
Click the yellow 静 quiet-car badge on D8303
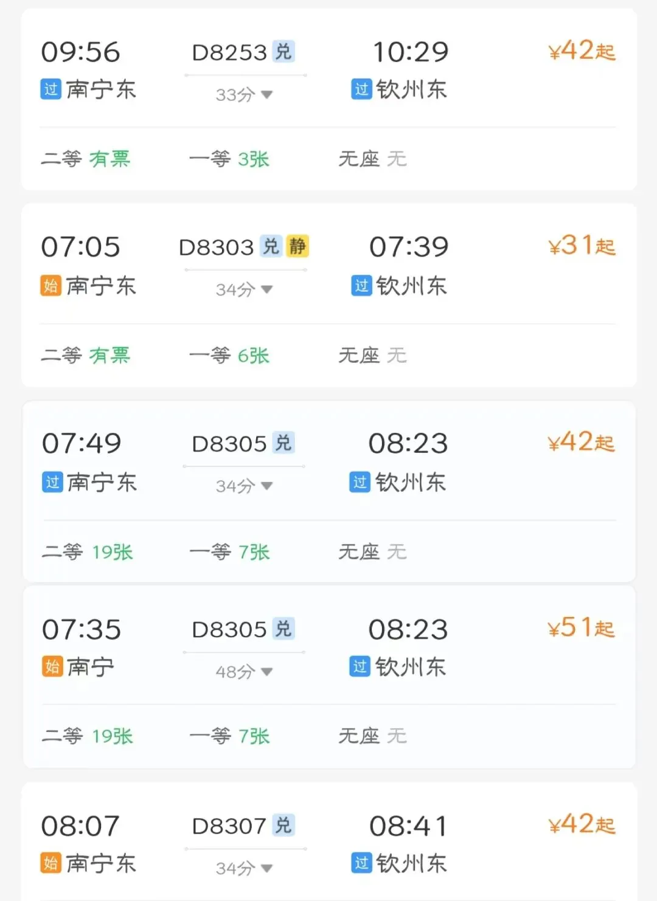(x=297, y=246)
